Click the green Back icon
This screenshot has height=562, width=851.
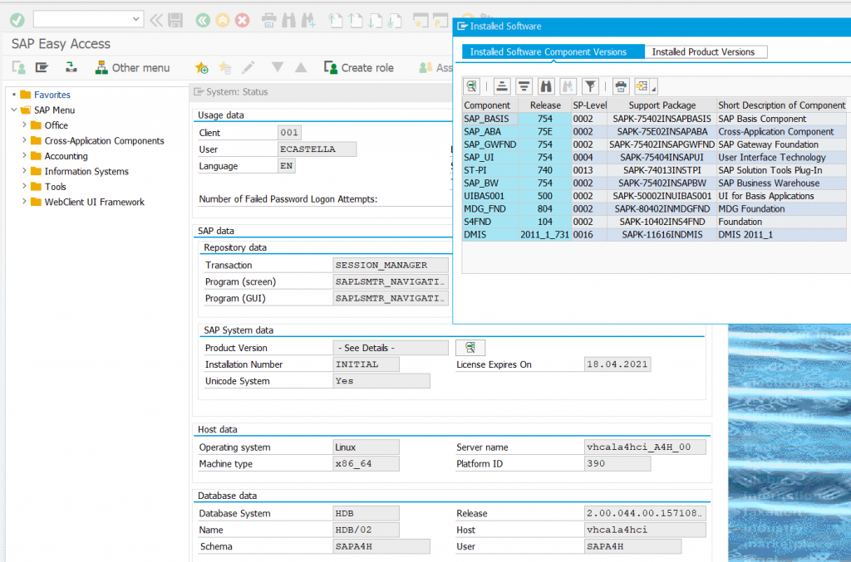pos(203,21)
